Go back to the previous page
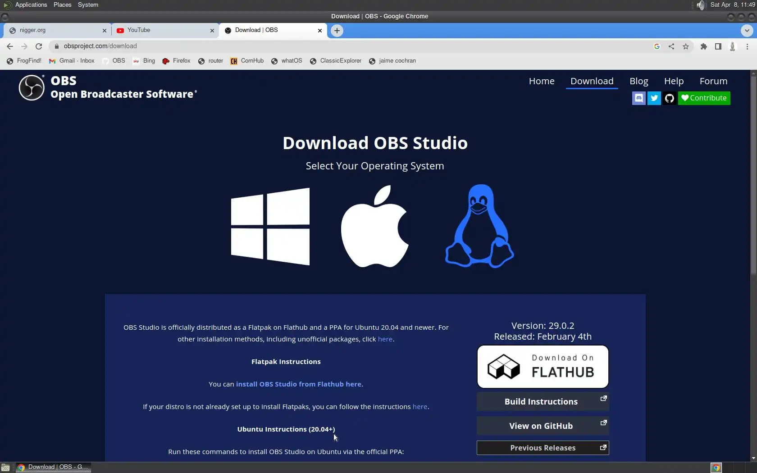This screenshot has width=757, height=473. click(10, 46)
